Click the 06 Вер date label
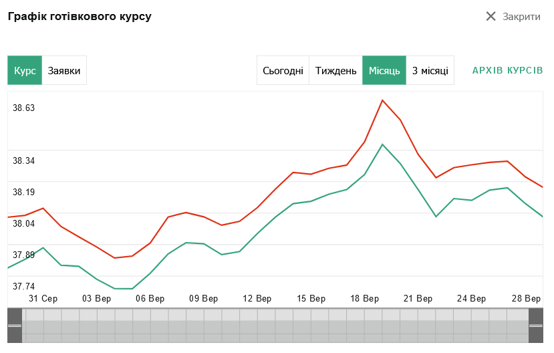 coord(150,298)
